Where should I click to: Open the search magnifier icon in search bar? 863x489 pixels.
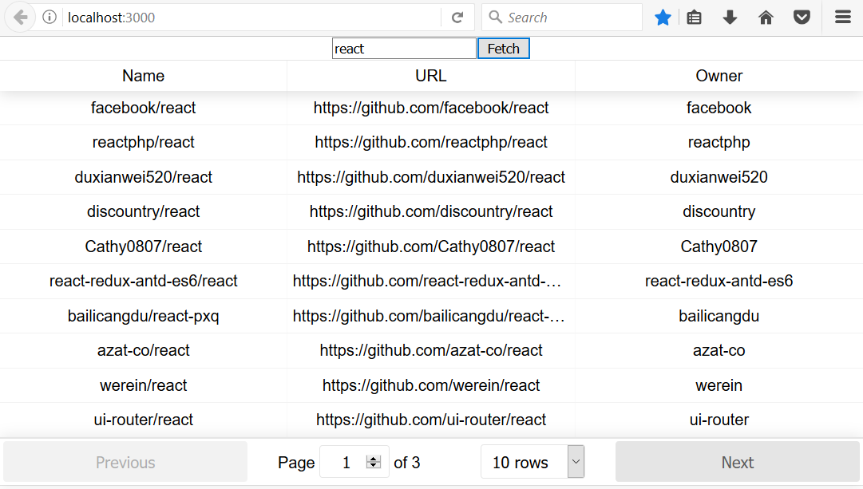click(x=495, y=17)
